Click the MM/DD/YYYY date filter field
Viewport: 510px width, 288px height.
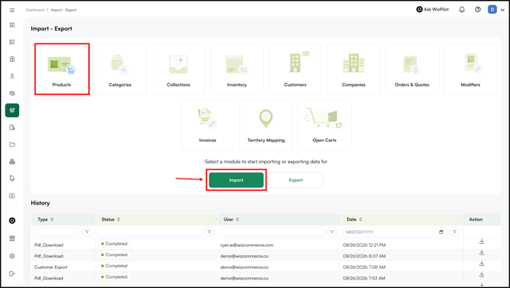(395, 232)
